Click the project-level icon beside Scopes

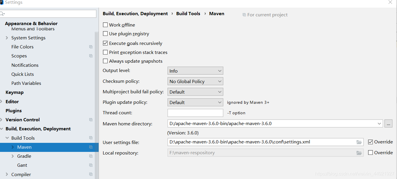[x=91, y=56]
